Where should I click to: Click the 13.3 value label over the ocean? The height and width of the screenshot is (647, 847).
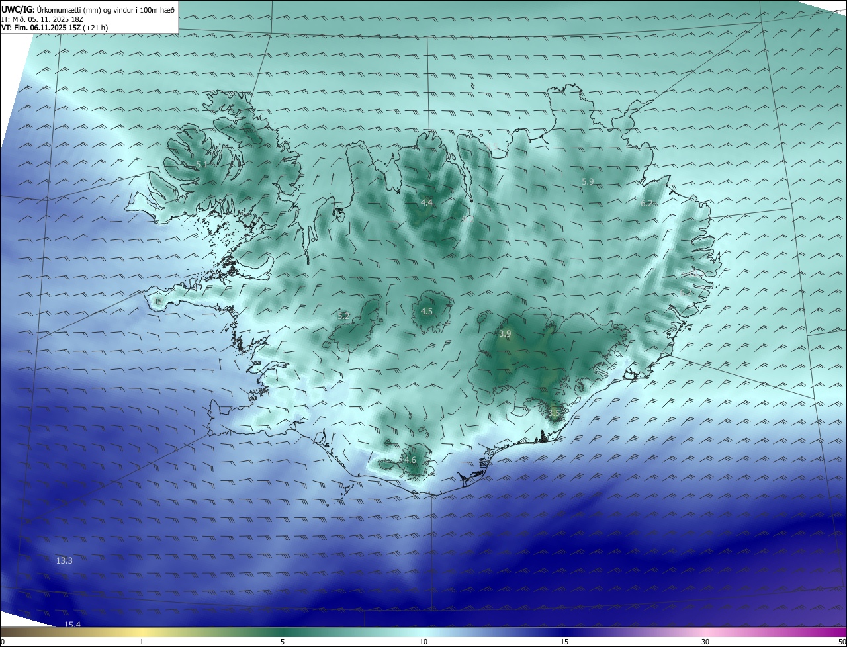pos(64,561)
